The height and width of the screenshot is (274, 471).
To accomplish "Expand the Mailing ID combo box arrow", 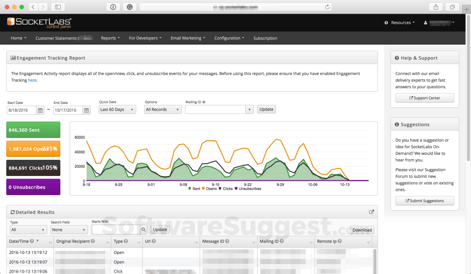I will coord(249,109).
